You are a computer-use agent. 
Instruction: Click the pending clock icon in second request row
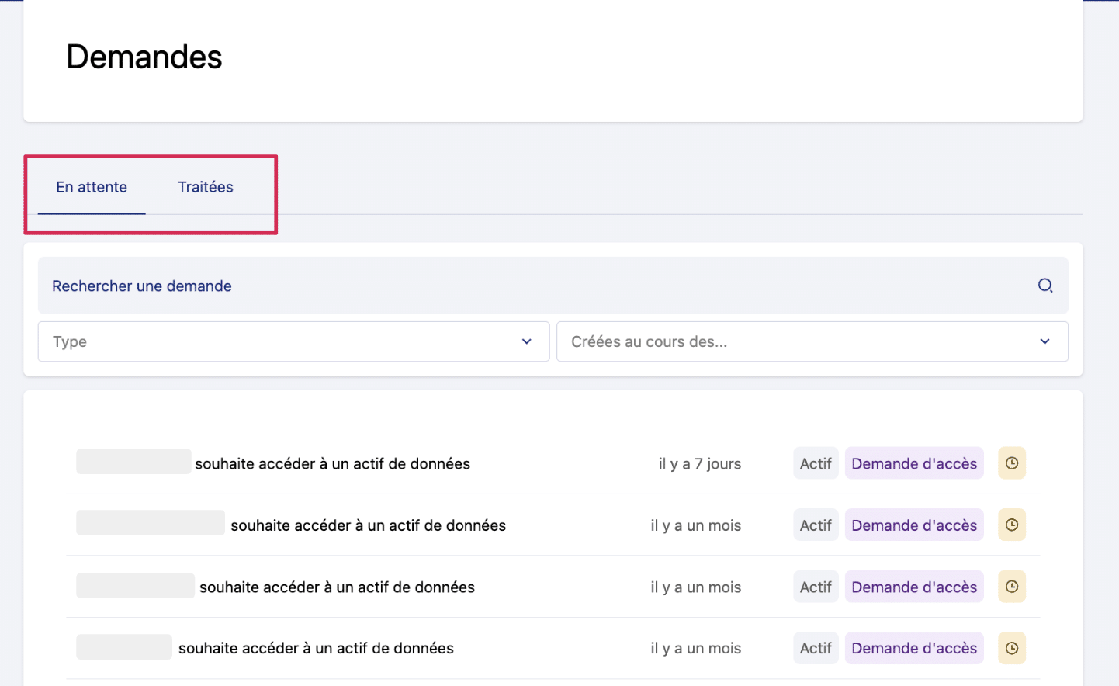pos(1011,525)
